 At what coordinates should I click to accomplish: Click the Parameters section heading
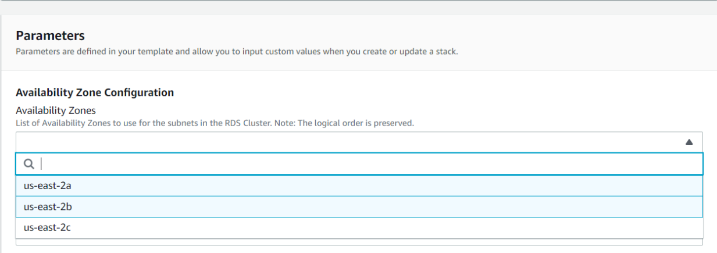pyautogui.click(x=50, y=36)
